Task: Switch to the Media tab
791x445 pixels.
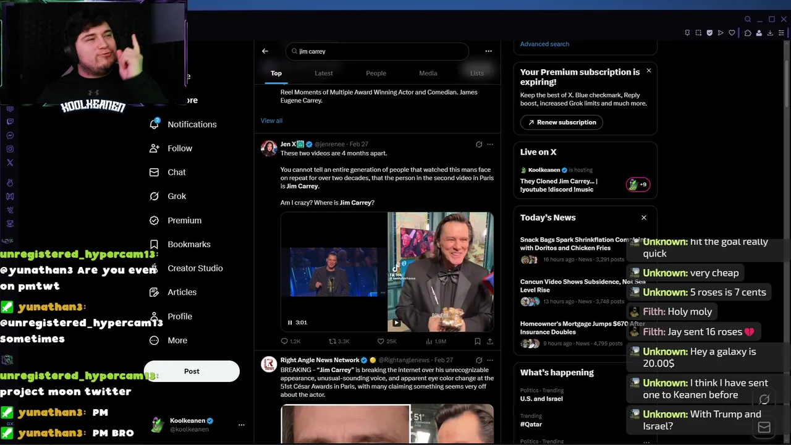Action: [428, 73]
